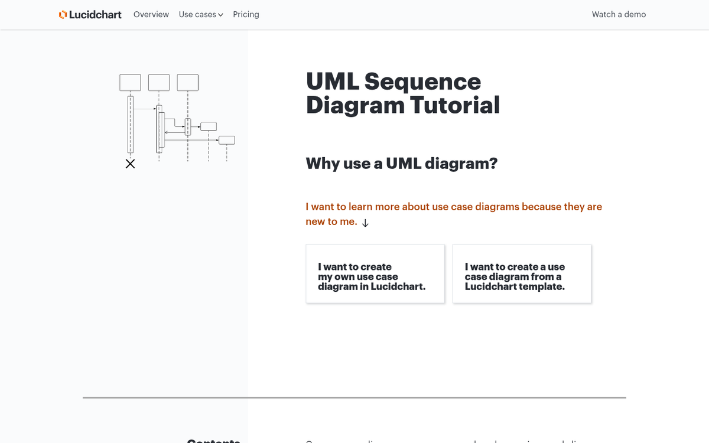
Task: Click the Contents heading near the page bottom
Action: click(214, 441)
